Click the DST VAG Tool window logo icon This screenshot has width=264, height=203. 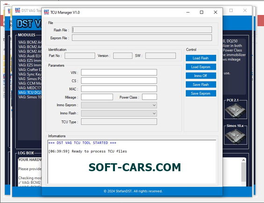17,10
